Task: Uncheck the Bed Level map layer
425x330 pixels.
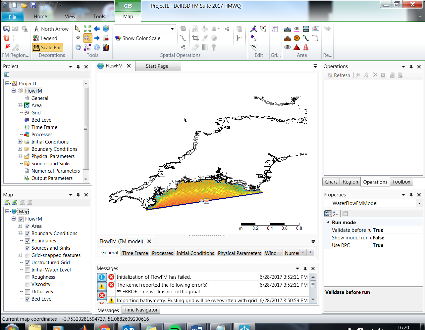Action: point(27,299)
